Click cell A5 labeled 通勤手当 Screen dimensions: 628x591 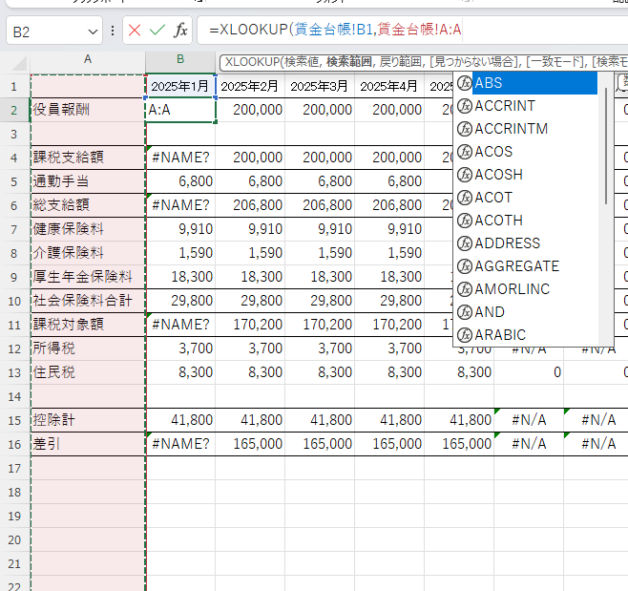tap(88, 181)
